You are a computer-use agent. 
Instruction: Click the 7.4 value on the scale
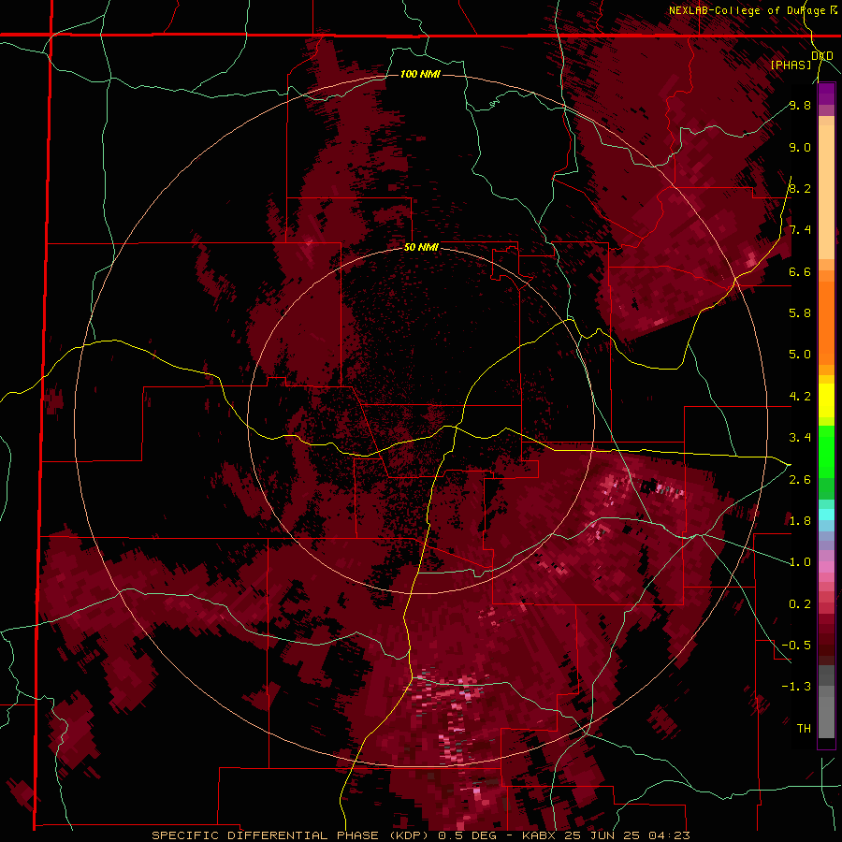point(800,230)
